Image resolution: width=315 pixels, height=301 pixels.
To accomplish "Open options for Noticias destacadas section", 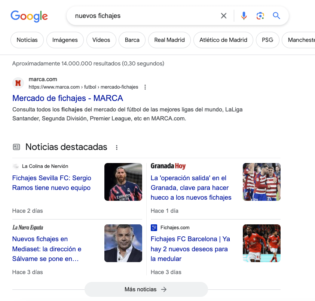I will (116, 147).
